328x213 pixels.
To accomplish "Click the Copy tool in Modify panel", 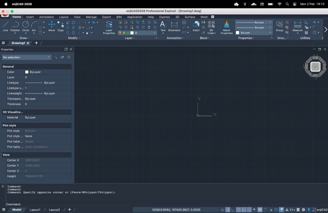I will 60,26.
